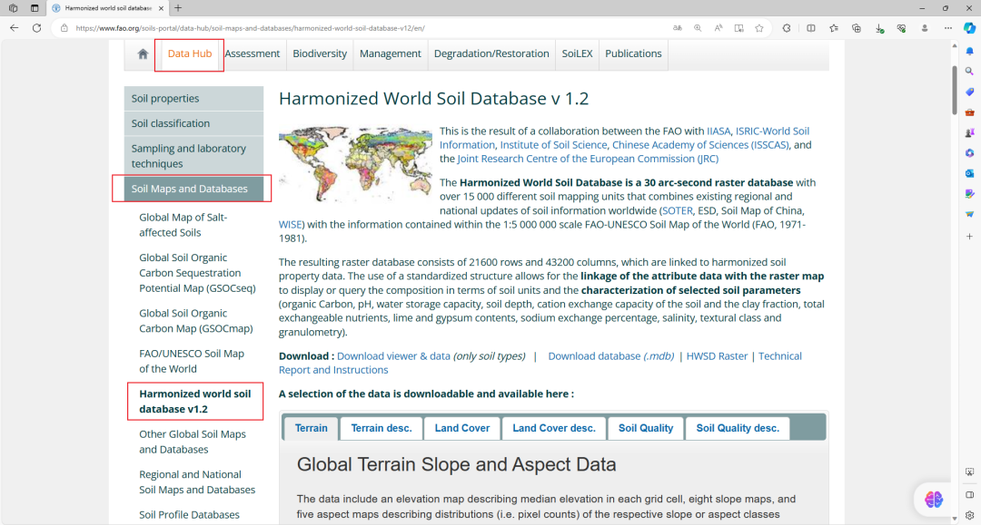Open sidebar settings gear icon
The width and height of the screenshot is (981, 525).
(970, 515)
